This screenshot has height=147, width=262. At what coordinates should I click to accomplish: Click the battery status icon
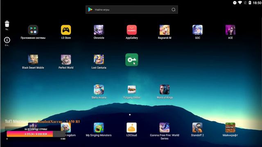(x=250, y=2)
